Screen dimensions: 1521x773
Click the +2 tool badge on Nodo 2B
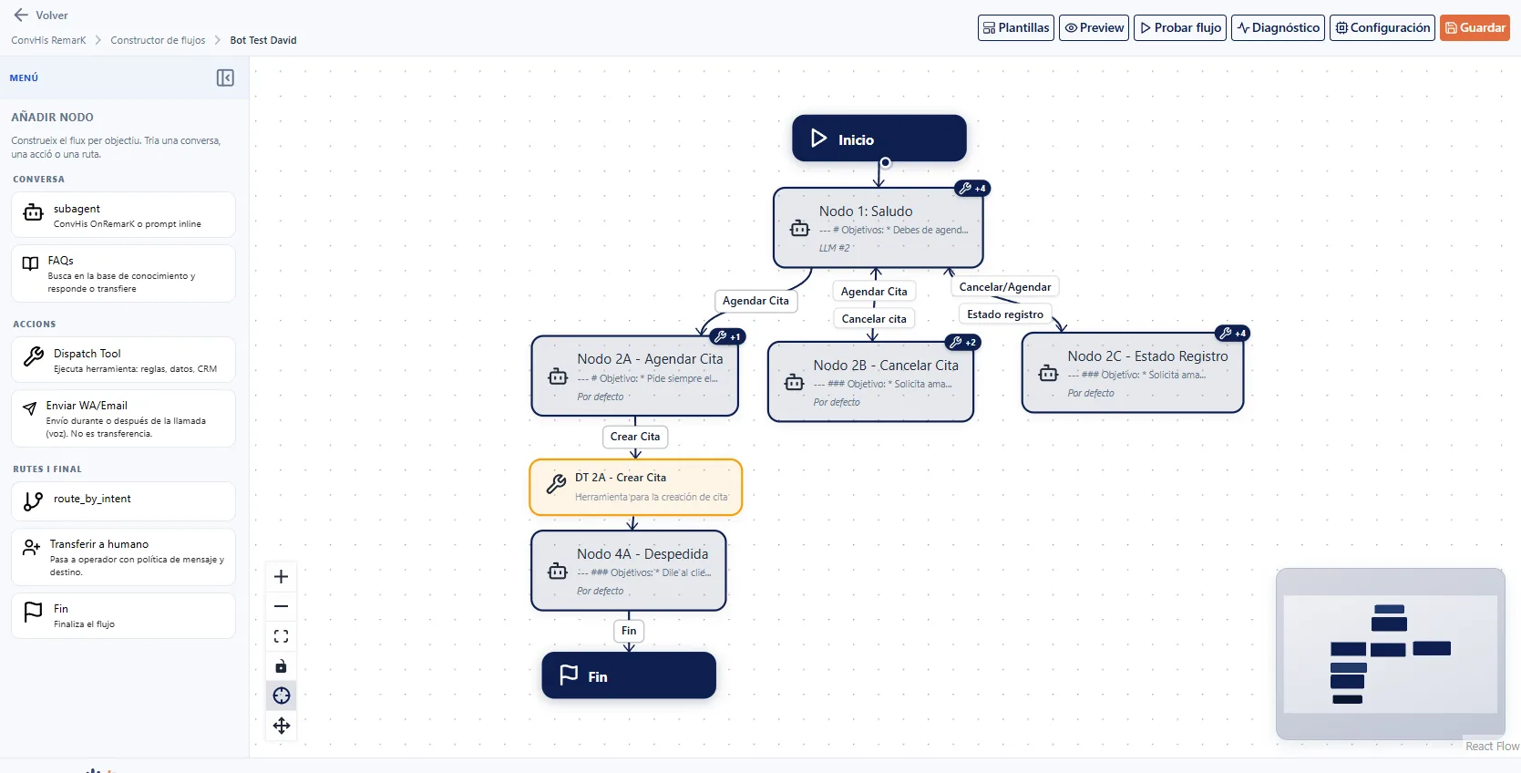[962, 343]
